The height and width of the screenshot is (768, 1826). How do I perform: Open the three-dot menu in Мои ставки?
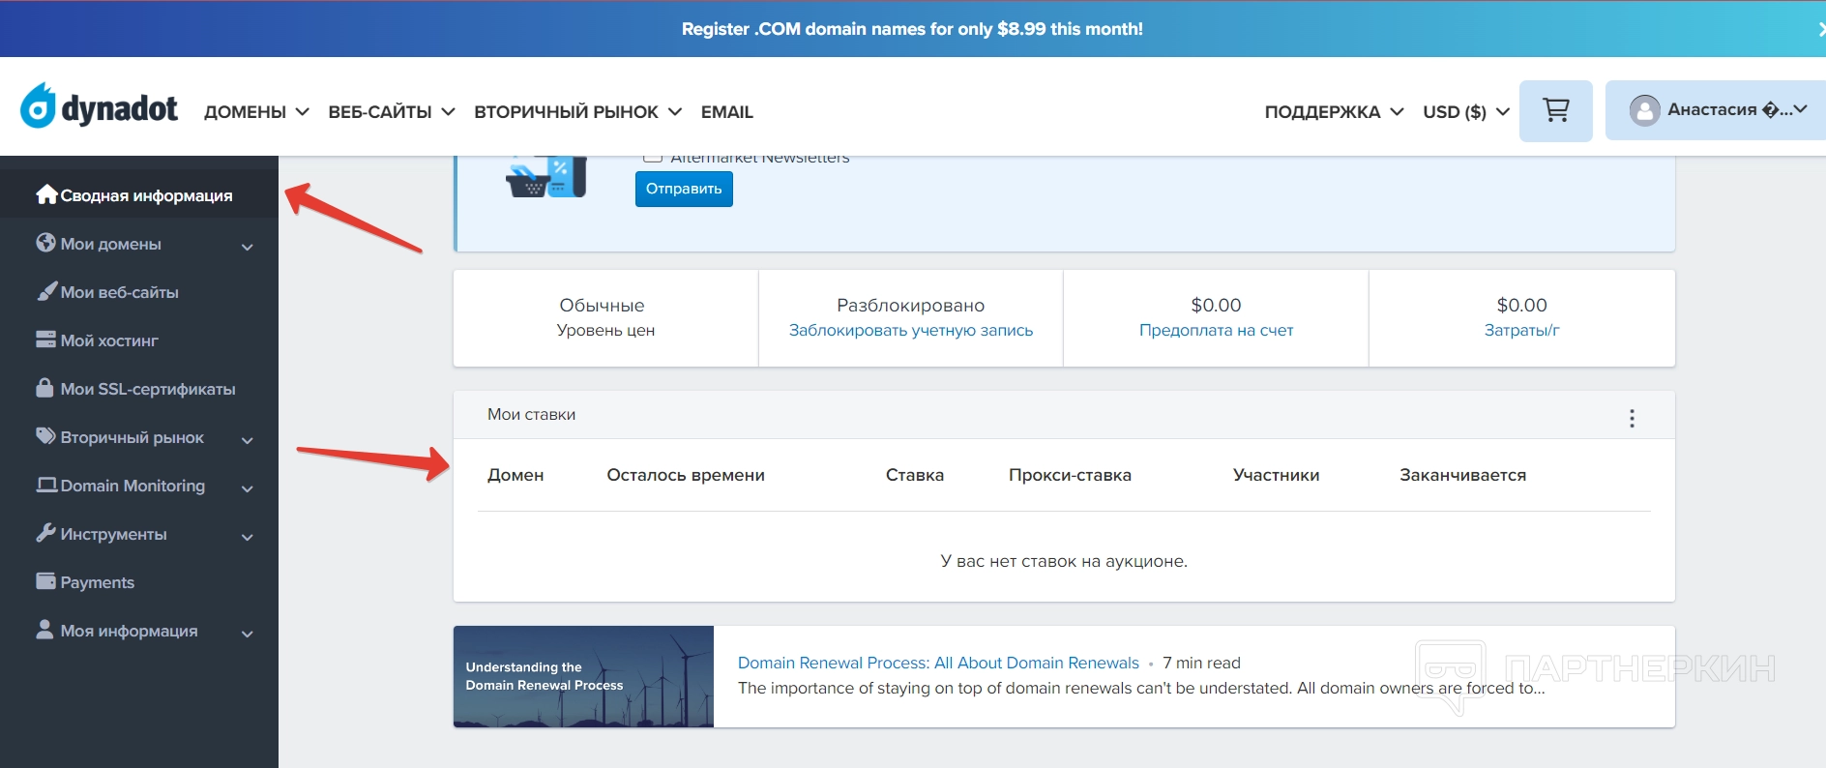[x=1632, y=418]
